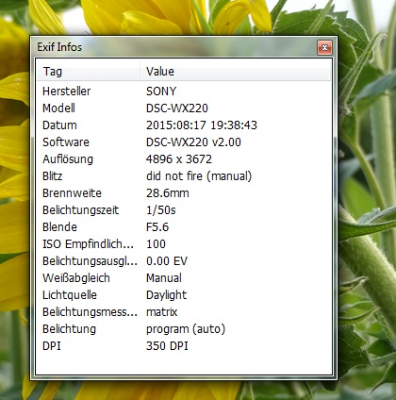Select the Belichtungszeit row
The height and width of the screenshot is (400, 396).
click(184, 210)
